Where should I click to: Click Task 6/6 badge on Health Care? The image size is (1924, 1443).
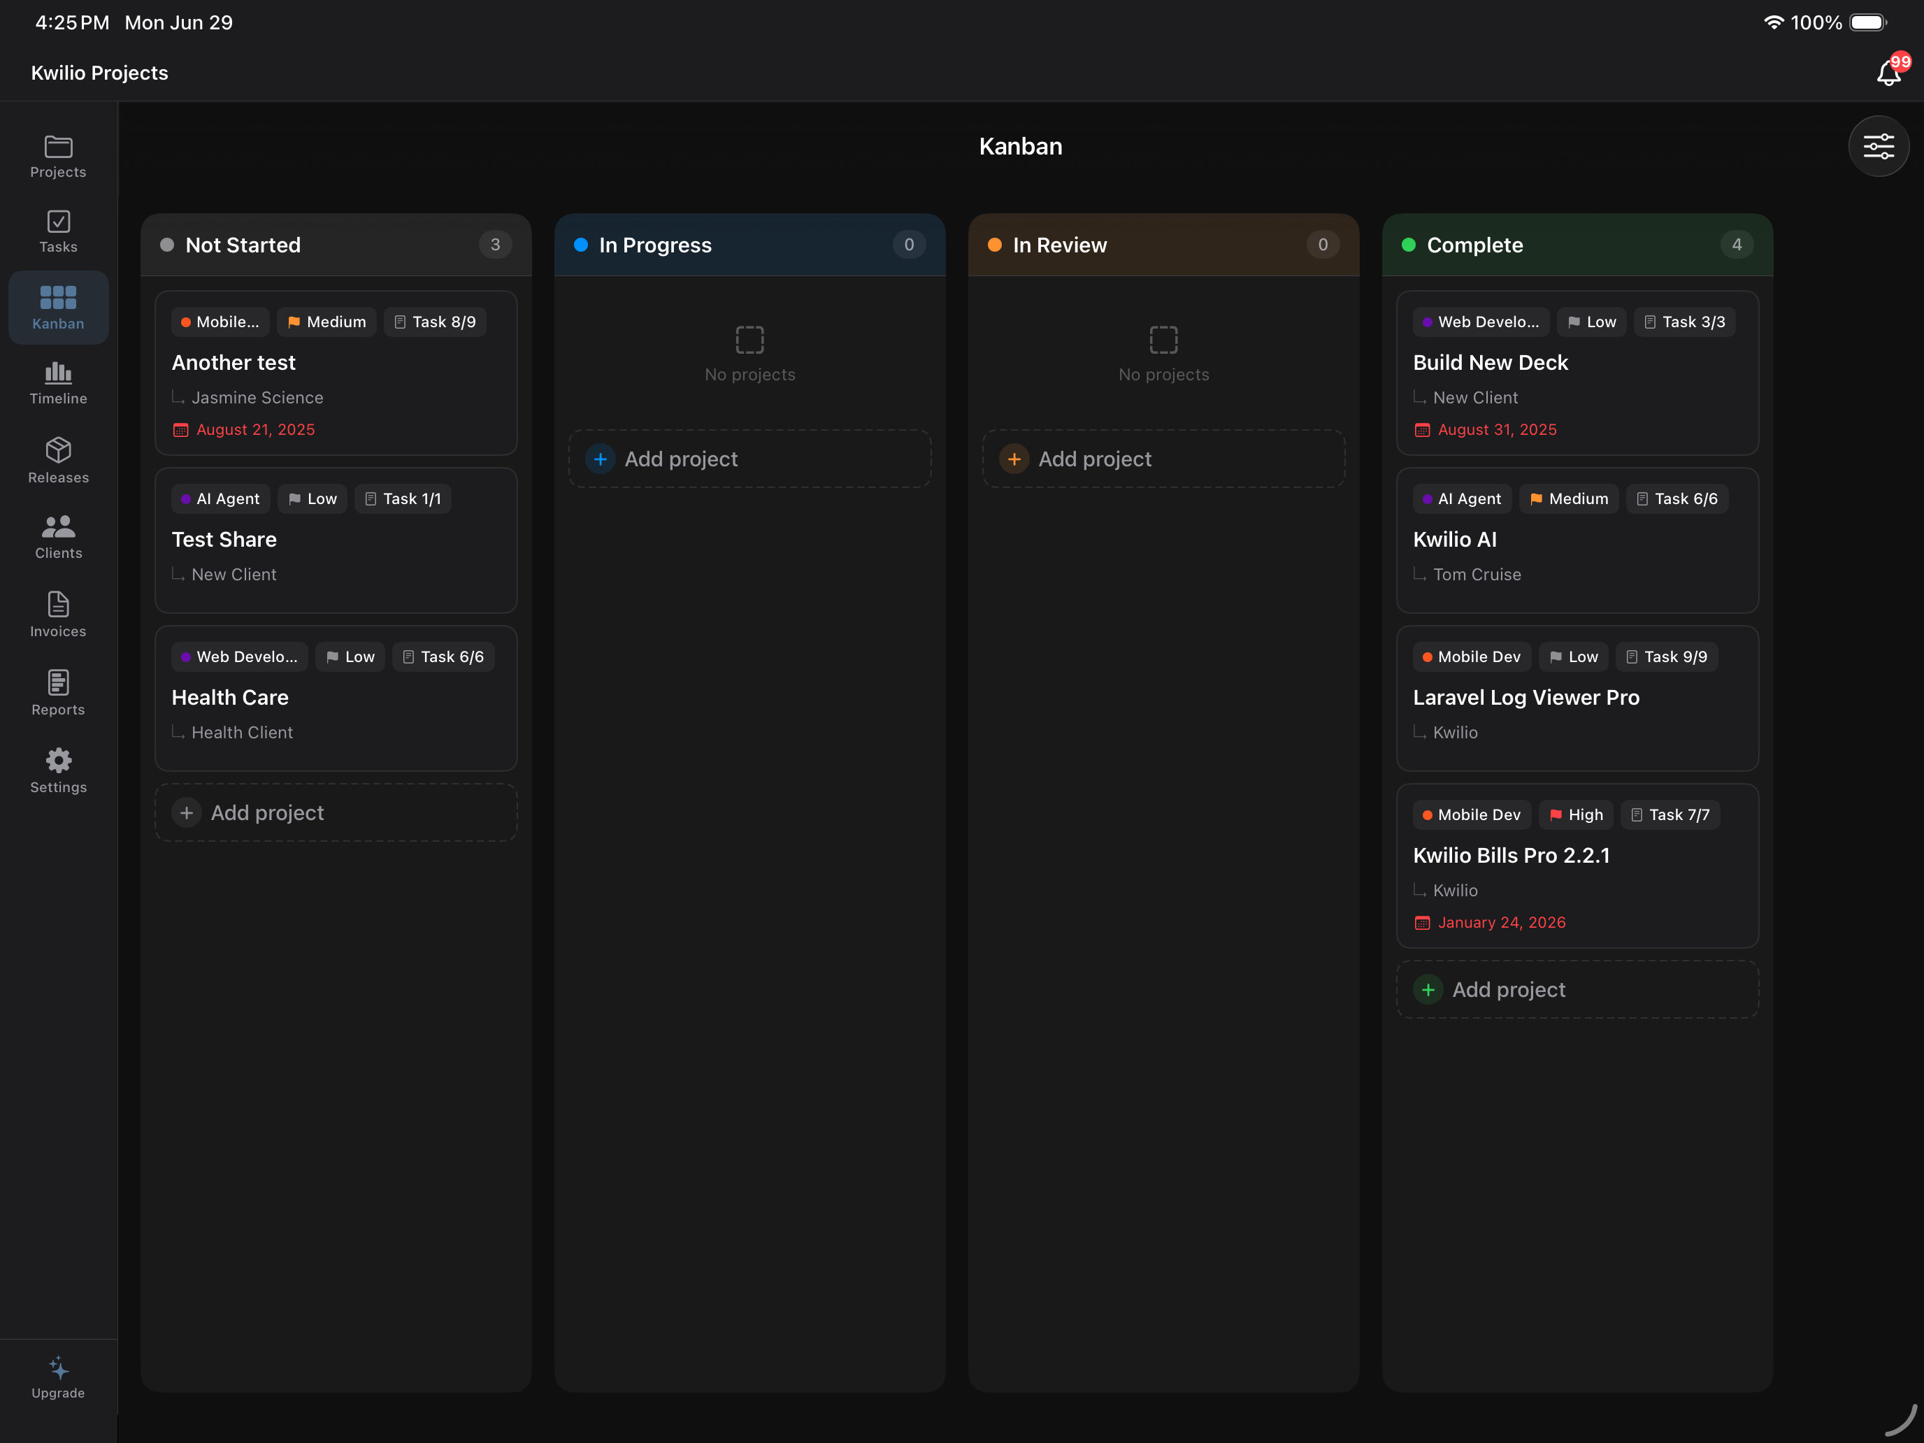click(x=444, y=656)
